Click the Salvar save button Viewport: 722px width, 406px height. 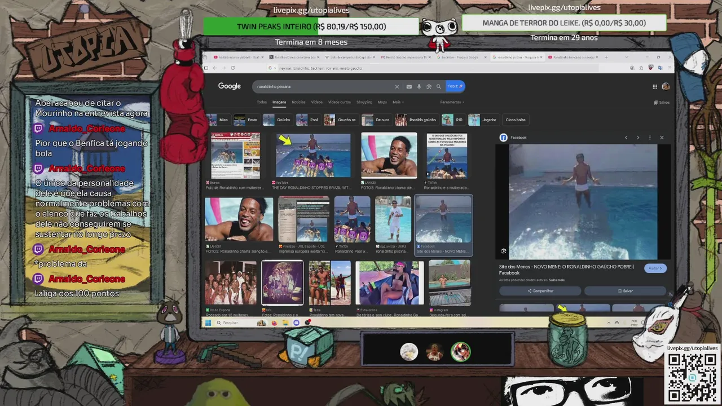[625, 291]
